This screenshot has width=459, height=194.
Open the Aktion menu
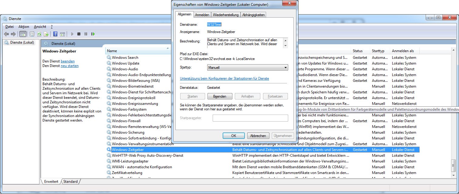[24, 27]
